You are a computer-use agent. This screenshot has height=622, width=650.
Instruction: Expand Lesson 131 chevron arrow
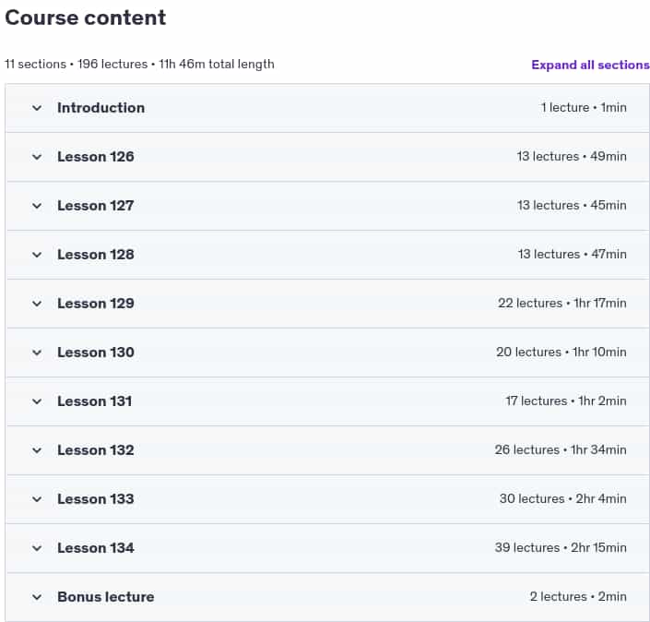37,401
